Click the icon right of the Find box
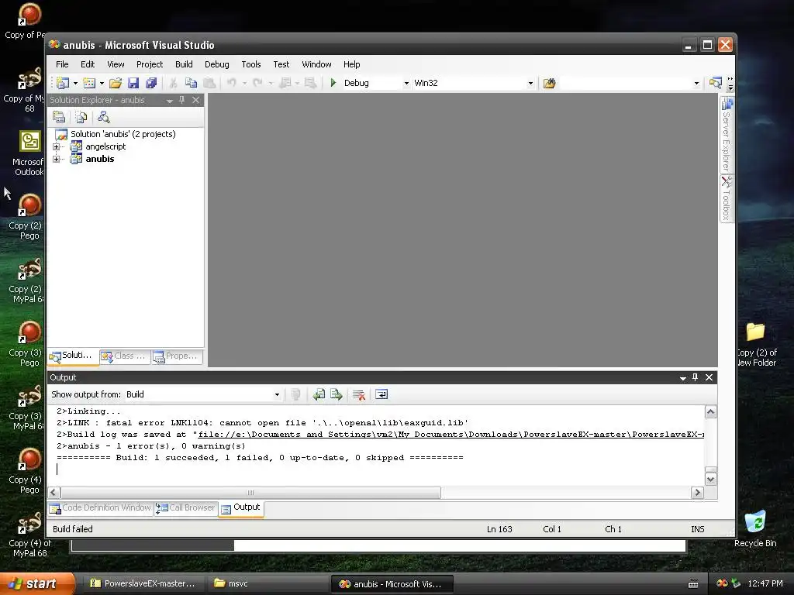 click(x=715, y=83)
